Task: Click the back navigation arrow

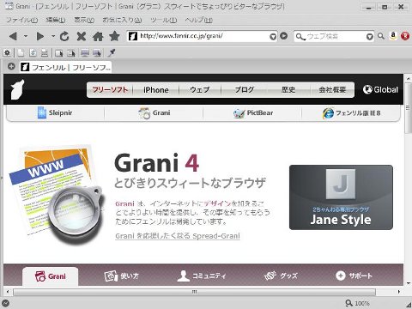Action: 13,36
